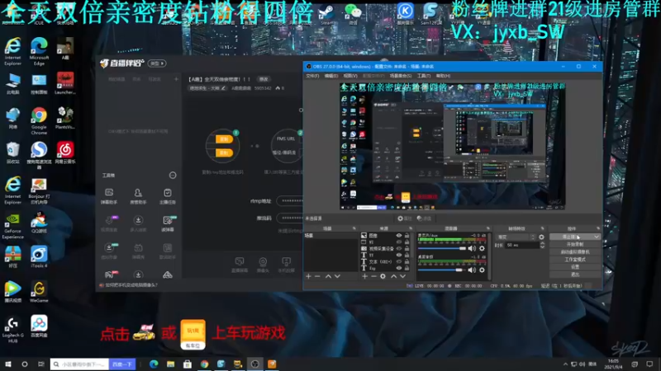Toggle lock on fxp source

tap(407, 268)
